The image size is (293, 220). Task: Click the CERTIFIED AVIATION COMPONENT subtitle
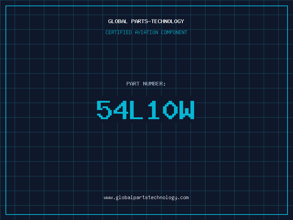pos(146,32)
